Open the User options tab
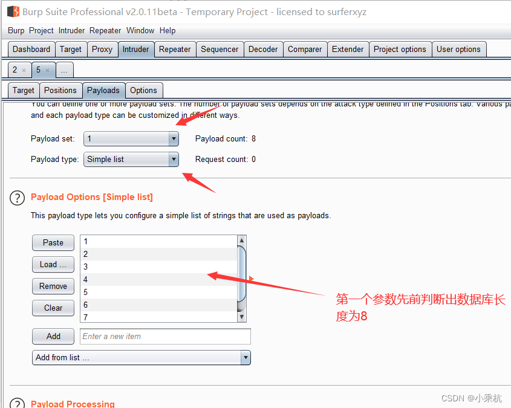 click(x=458, y=49)
